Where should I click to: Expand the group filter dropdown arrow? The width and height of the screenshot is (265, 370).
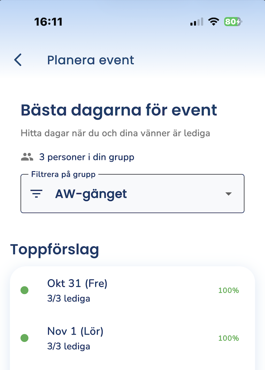coord(228,194)
